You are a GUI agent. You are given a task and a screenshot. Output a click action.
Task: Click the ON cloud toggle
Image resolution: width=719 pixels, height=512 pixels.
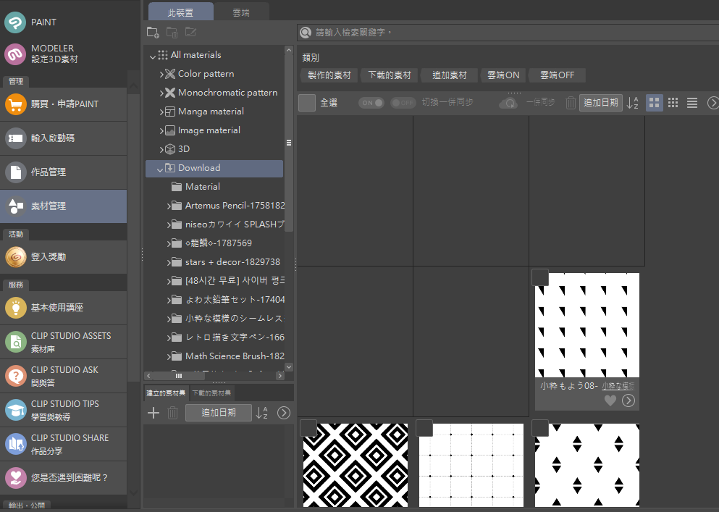pos(371,103)
